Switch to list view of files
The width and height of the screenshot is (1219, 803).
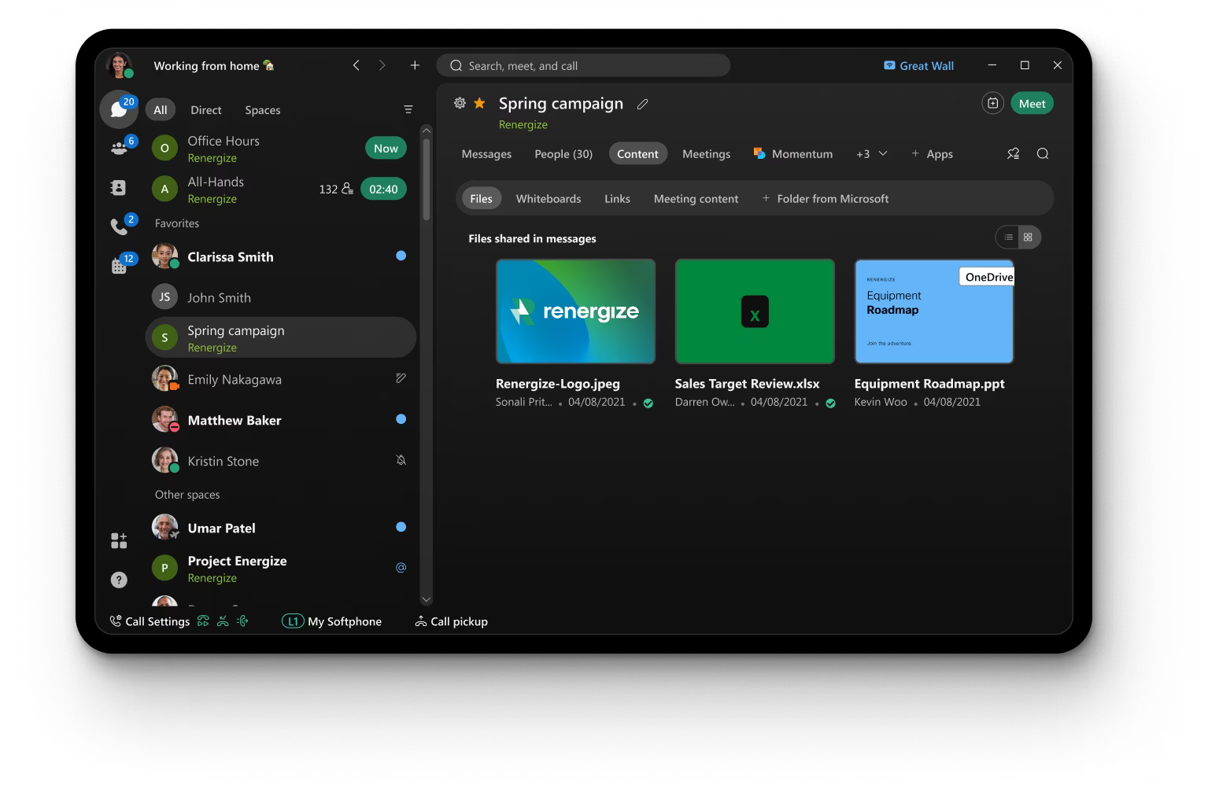point(1008,237)
